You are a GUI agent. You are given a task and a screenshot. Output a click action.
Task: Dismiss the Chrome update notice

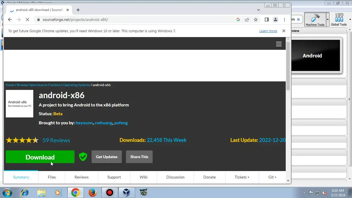(284, 31)
